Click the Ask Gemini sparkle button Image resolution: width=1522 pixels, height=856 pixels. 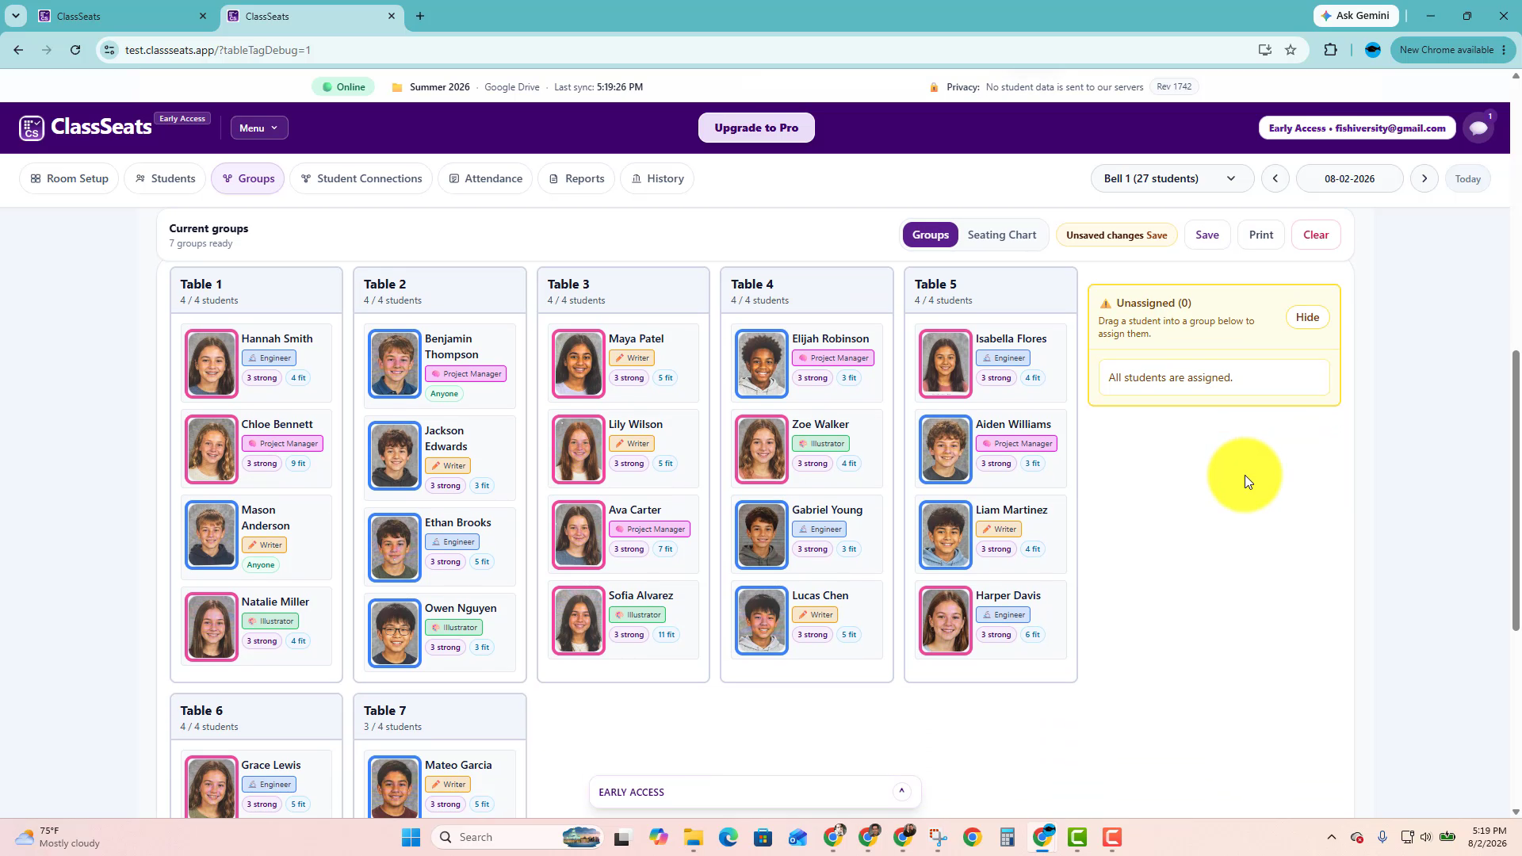(1356, 16)
